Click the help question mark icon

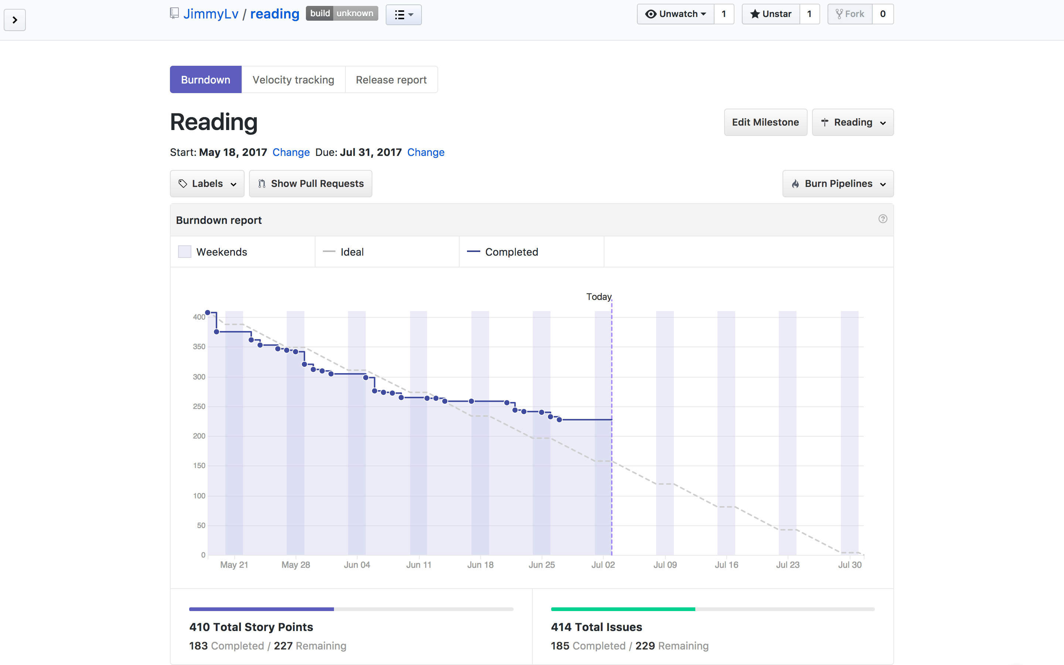click(x=882, y=219)
